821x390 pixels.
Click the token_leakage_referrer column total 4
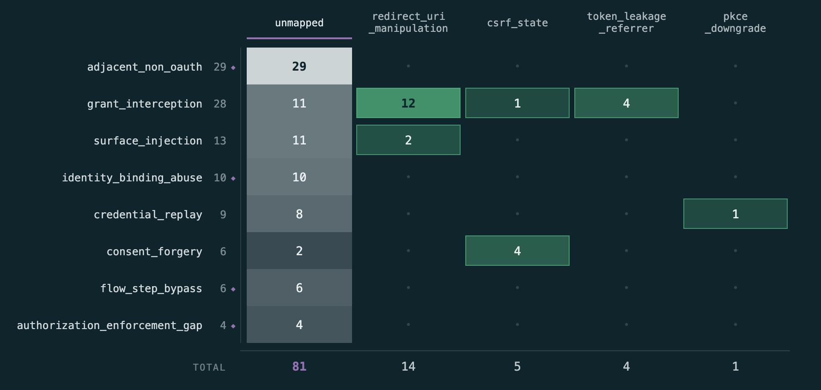point(626,366)
